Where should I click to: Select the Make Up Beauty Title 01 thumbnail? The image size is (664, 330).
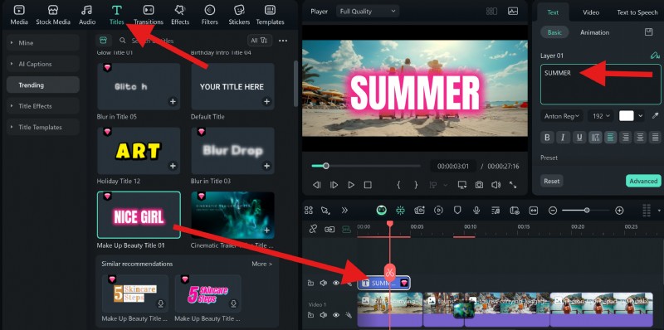tap(139, 215)
